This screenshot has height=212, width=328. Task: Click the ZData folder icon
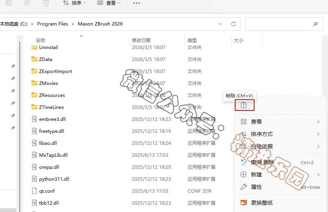[34, 59]
